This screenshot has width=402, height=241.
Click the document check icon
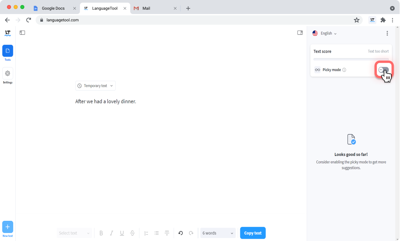click(x=351, y=139)
